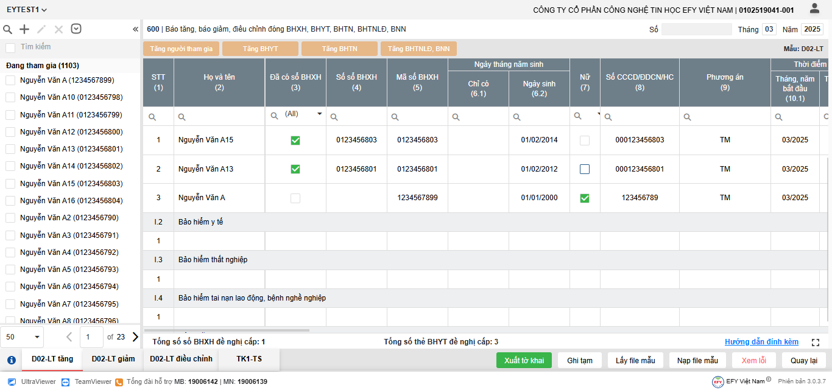
Task: Toggle the Đã có sổ BHXH checkbox for Nguyễn Văn A15
Action: click(x=295, y=141)
